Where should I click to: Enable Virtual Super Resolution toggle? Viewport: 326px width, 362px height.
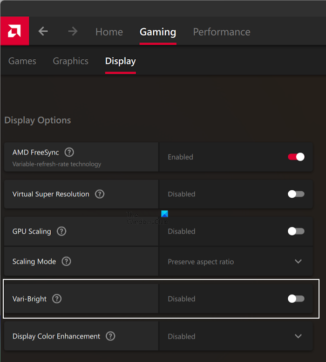[x=296, y=194]
